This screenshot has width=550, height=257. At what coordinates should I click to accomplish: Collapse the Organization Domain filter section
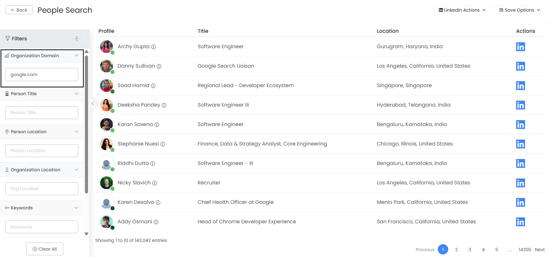tap(76, 55)
